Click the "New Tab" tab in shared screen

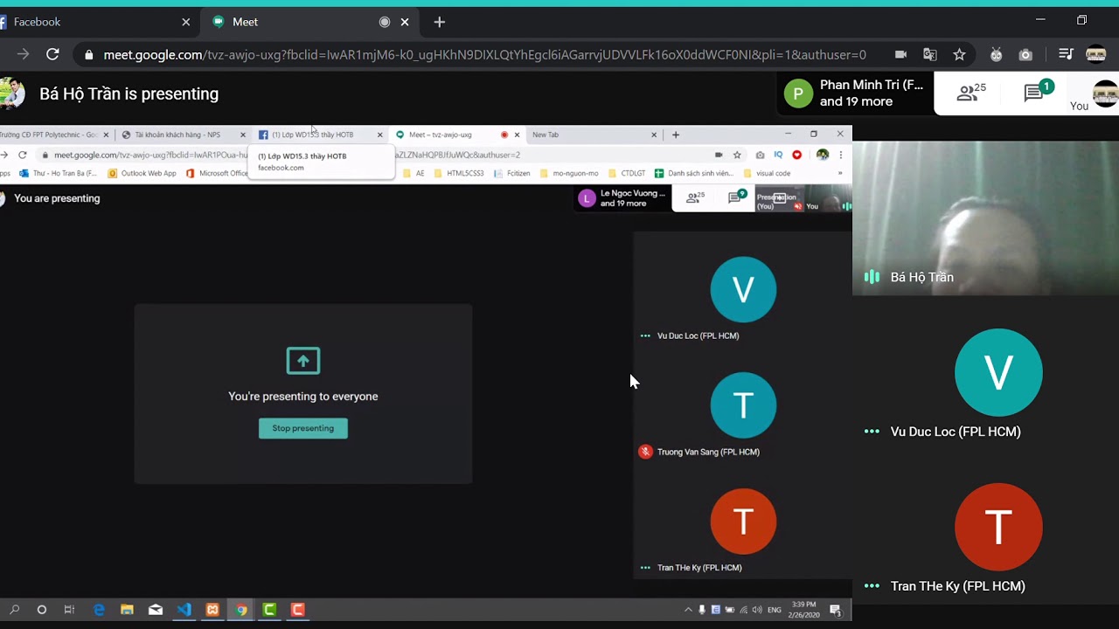pos(594,135)
